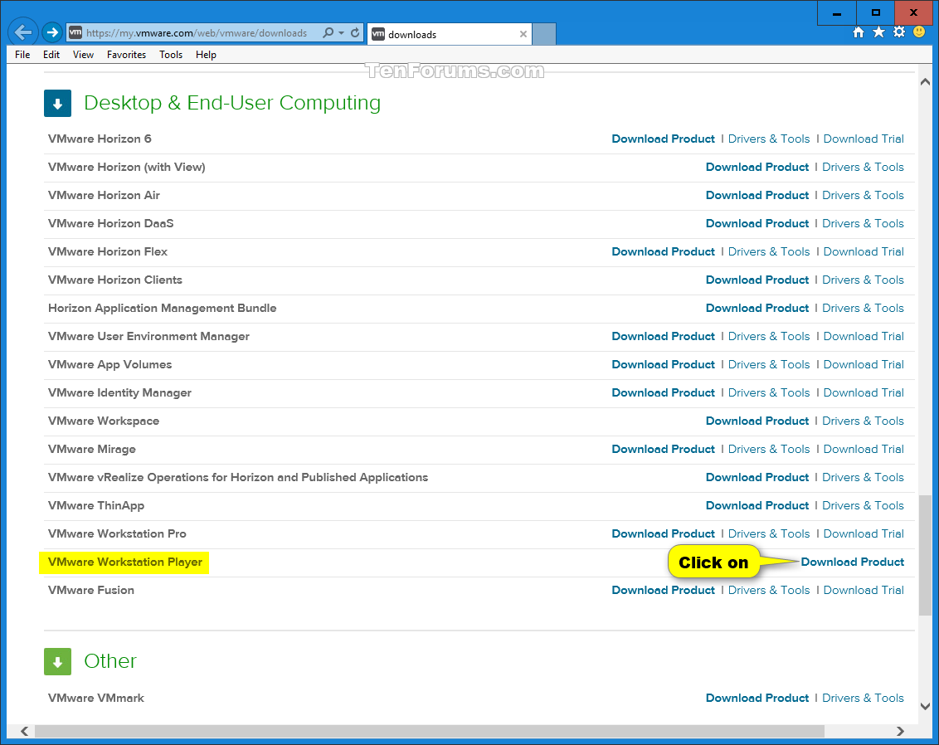Click Drivers & Tools for VMware Fusion
This screenshot has height=745, width=939.
[x=769, y=590]
